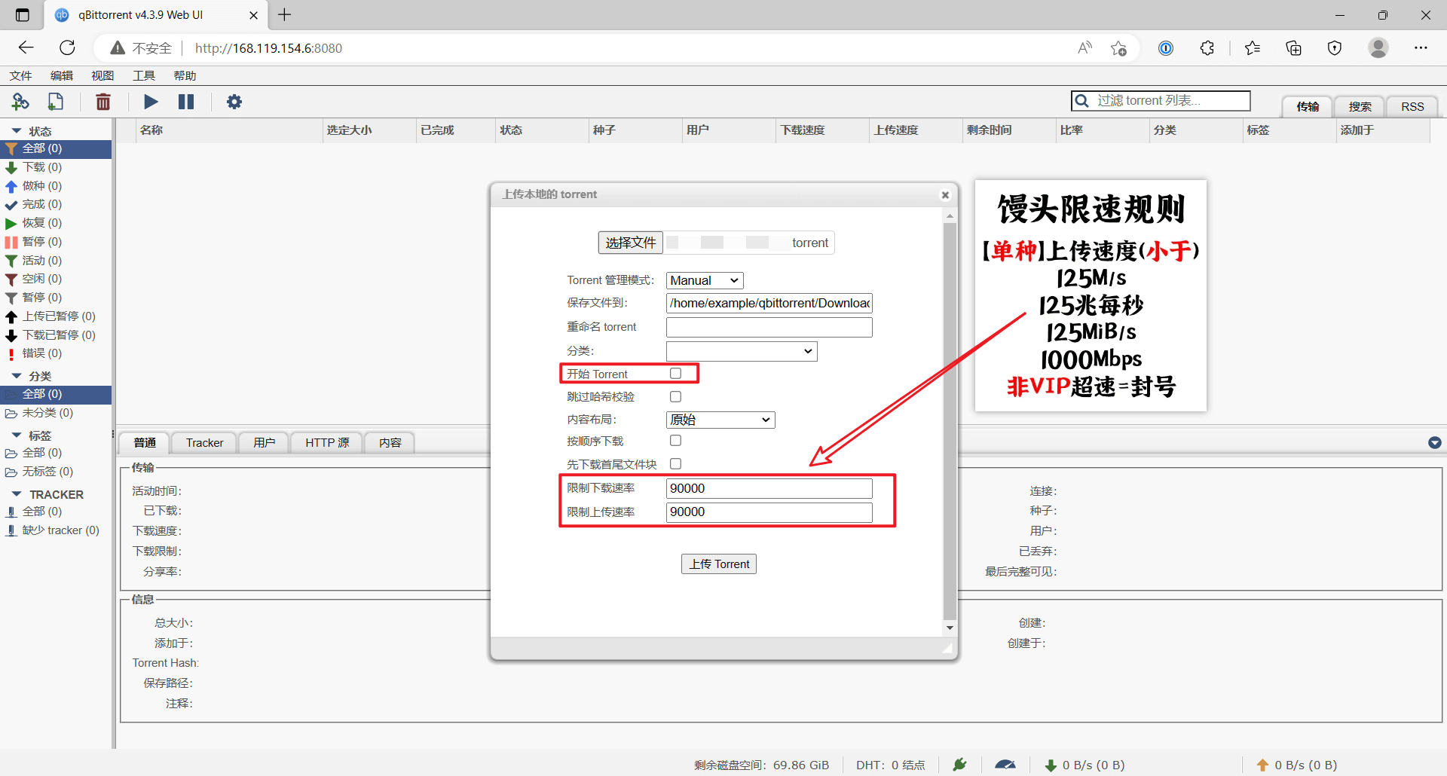Collapse the TRACKER sidebar section
The width and height of the screenshot is (1447, 776).
[x=17, y=494]
